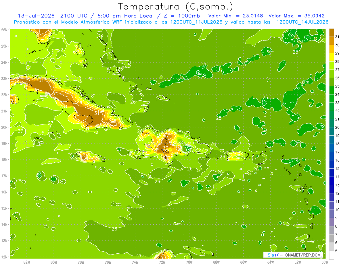Click the "78W" longitude axis label
Viewport: 345px width, 266px height.
[81, 262]
